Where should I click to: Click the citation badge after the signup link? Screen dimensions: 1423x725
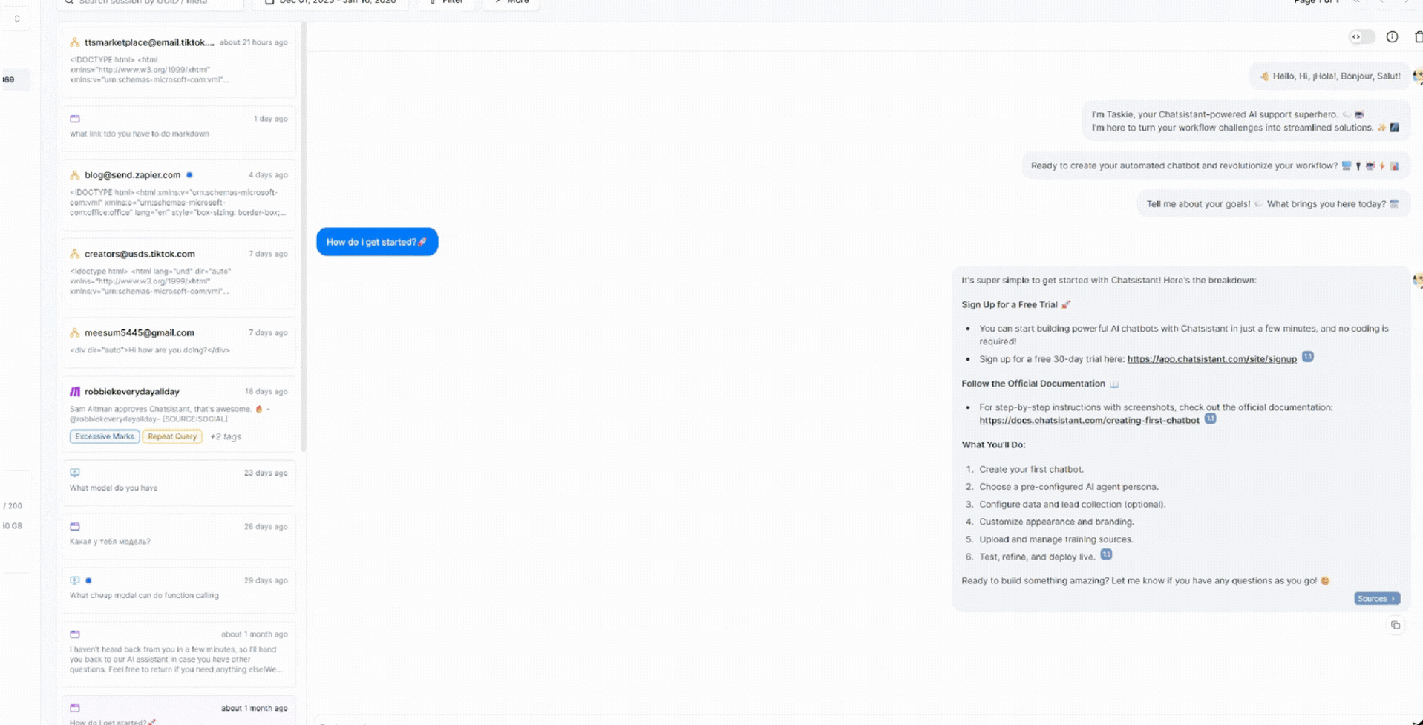1308,357
